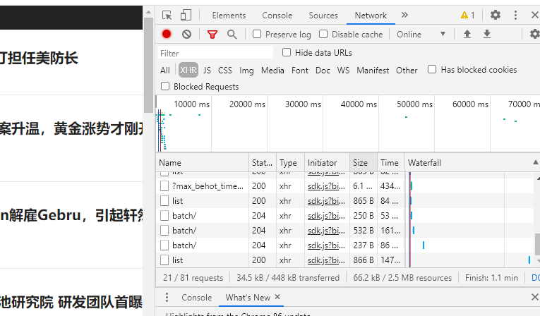Filter requests by JS
The height and width of the screenshot is (316, 540).
click(x=207, y=71)
